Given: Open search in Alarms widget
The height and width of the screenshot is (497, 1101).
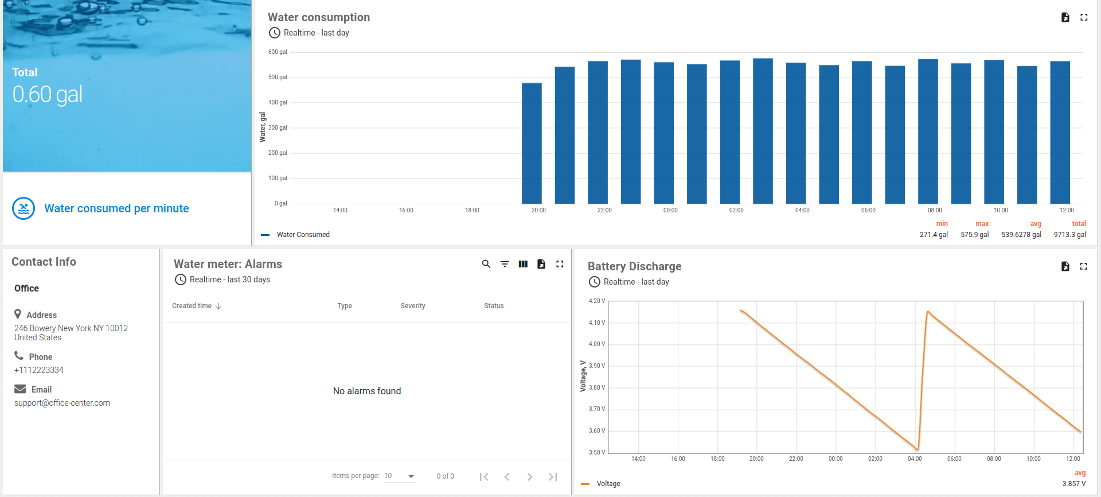Looking at the screenshot, I should [486, 264].
